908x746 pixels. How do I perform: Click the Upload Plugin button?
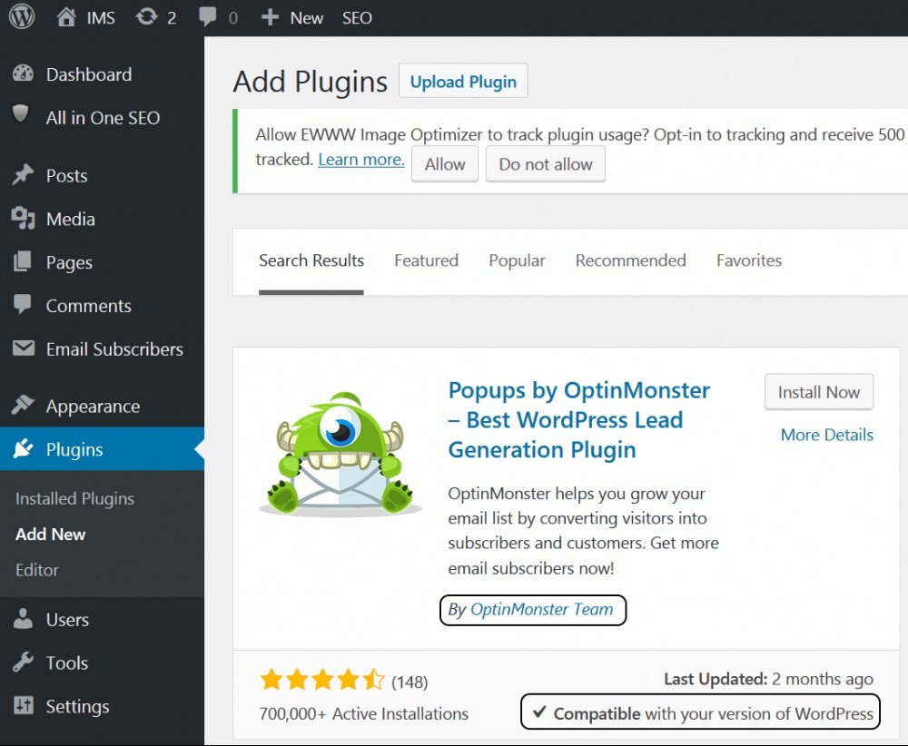pos(463,81)
